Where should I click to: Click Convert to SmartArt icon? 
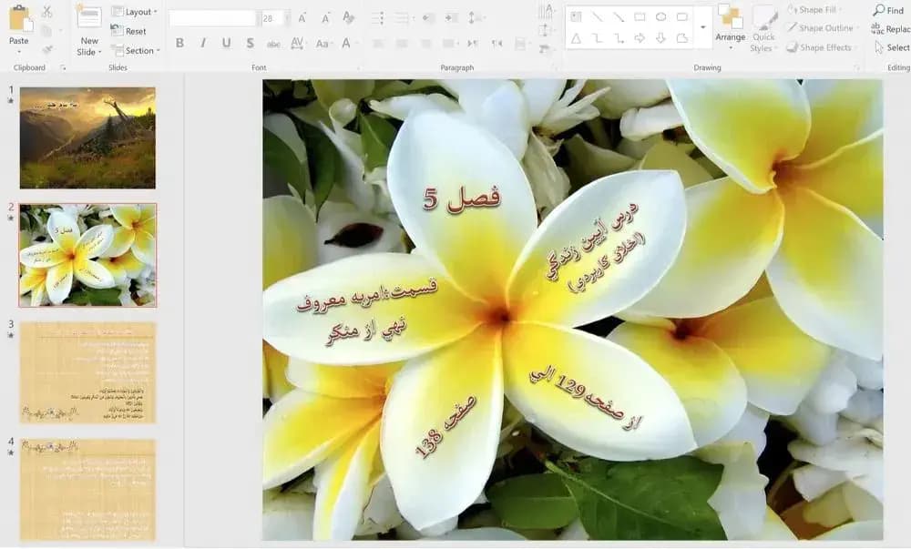click(545, 49)
